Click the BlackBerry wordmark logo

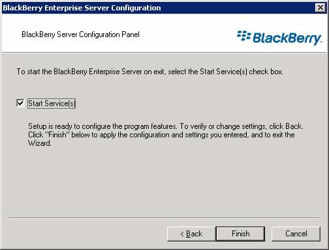click(x=287, y=38)
